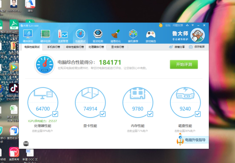The image size is (235, 163).
Task: Click the 鲁大师 5.21.1300 title text
Action: click(x=29, y=26)
